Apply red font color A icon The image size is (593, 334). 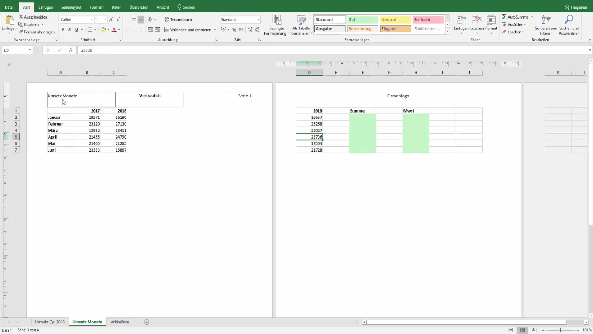point(114,30)
